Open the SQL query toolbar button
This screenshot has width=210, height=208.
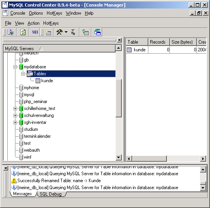(35, 32)
